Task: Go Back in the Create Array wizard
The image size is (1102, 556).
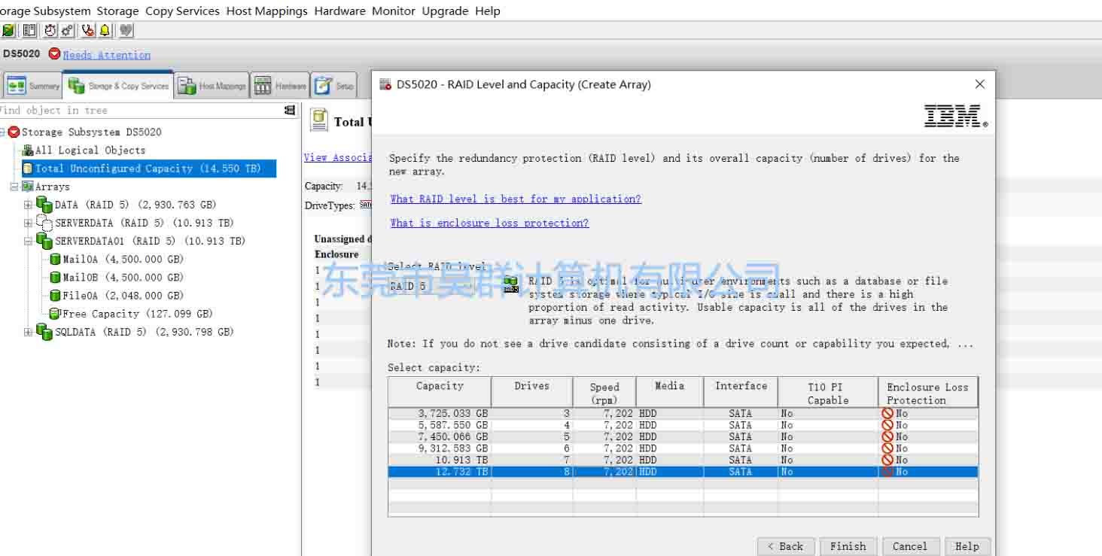Action: coord(784,546)
